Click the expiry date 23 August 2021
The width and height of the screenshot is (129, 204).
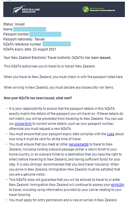44,49
